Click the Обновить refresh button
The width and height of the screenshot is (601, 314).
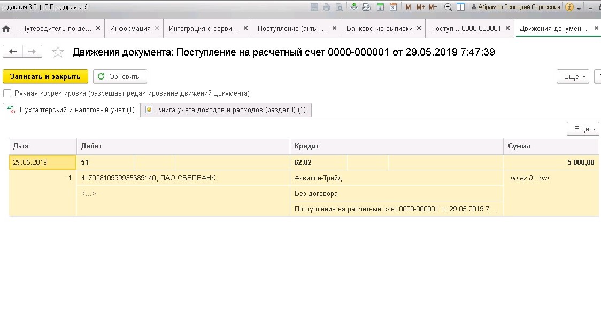point(120,76)
